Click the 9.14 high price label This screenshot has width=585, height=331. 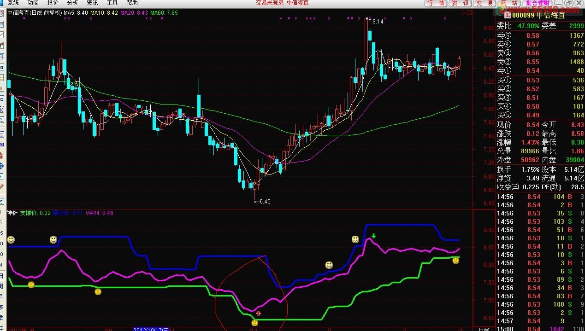click(x=378, y=21)
